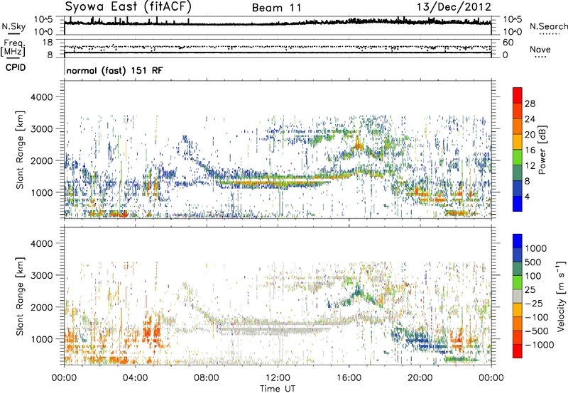Image resolution: width=568 pixels, height=393 pixels.
Task: Click the "Time UT" axis title
Action: [278, 389]
